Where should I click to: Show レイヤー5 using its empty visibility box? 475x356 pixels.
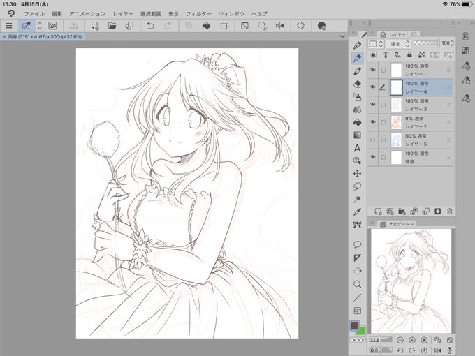(x=372, y=140)
